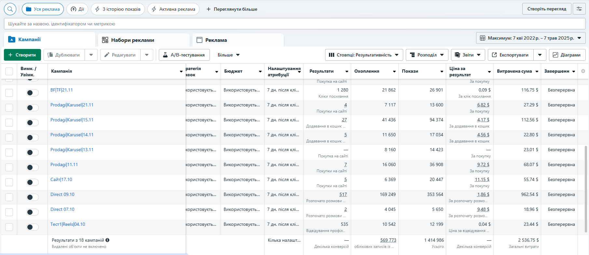589x255 pixels.
Task: Click the vertical table scrollbar
Action: click(x=586, y=189)
